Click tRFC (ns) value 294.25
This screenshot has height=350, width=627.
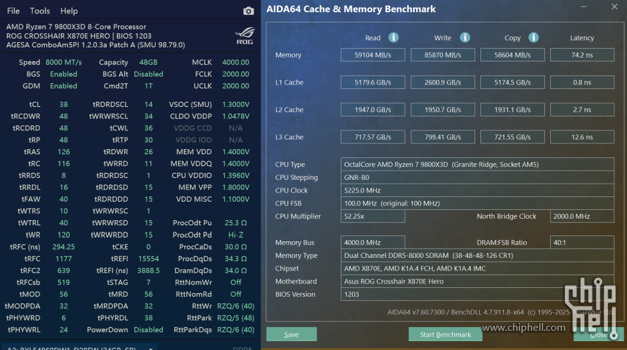point(63,247)
